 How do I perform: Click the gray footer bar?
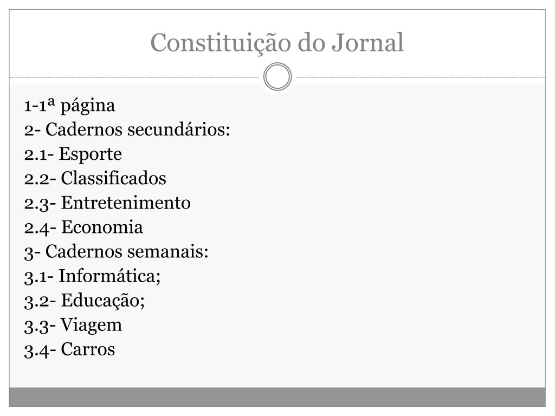tap(277, 397)
